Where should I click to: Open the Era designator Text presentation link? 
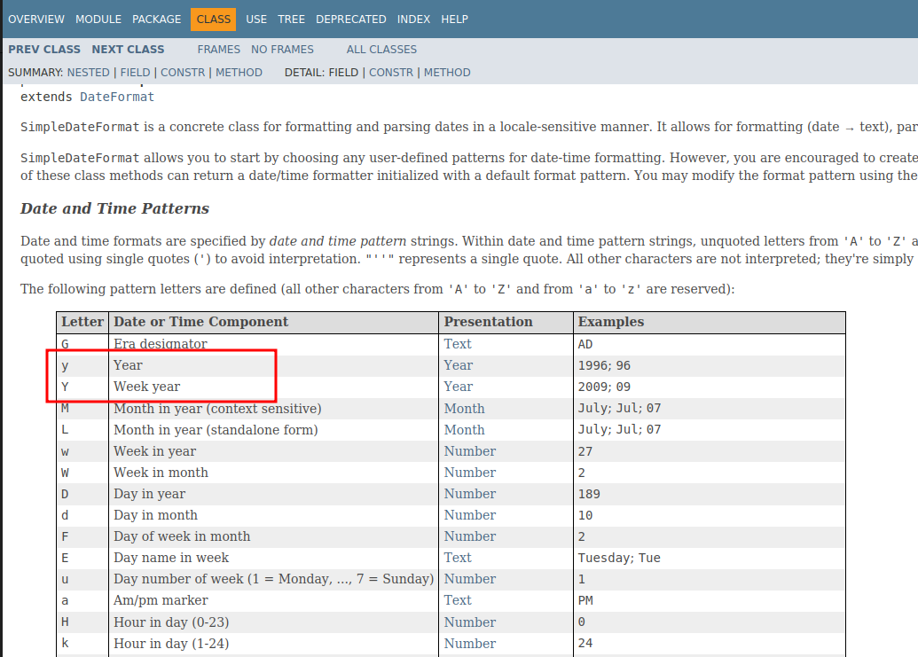(457, 343)
